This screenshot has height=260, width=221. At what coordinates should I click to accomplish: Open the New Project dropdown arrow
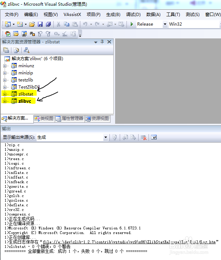[x=14, y=24]
